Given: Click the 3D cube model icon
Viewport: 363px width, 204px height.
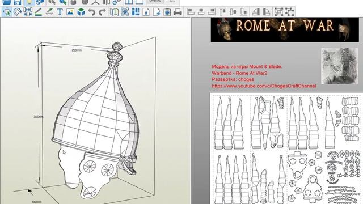Looking at the screenshot, I should [81, 12].
